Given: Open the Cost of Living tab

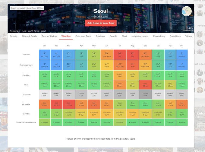Looking at the screenshot, I should pyautogui.click(x=49, y=36).
